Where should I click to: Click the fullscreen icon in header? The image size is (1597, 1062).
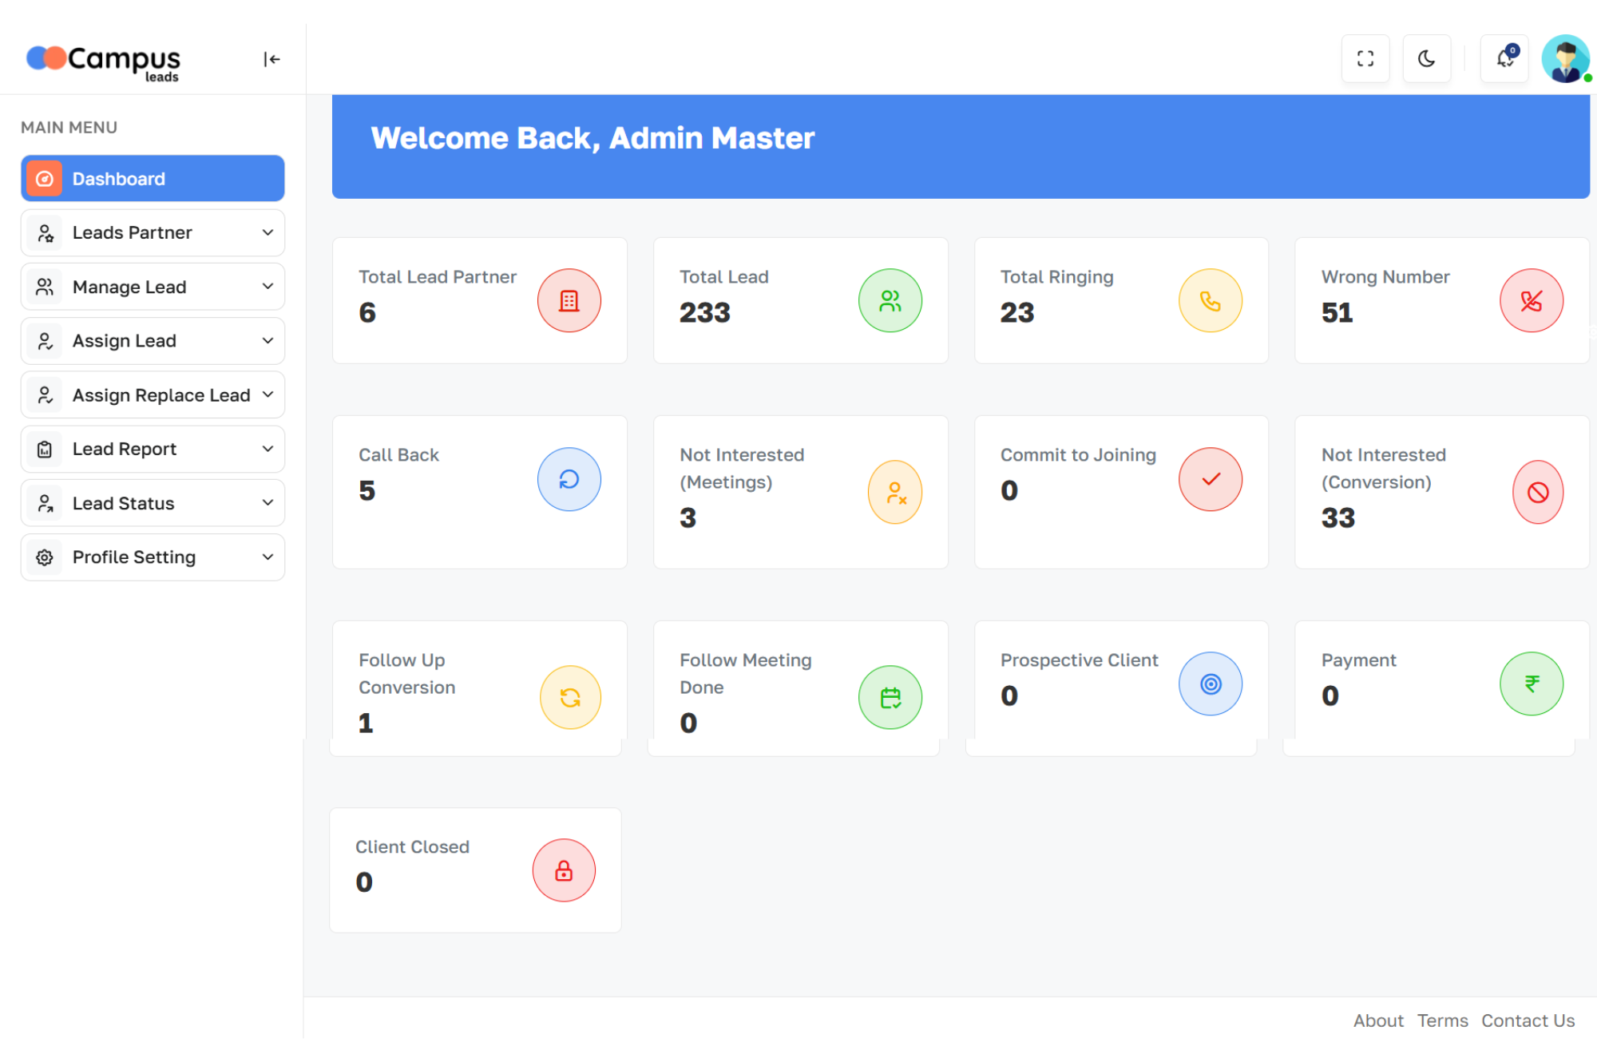[1365, 58]
